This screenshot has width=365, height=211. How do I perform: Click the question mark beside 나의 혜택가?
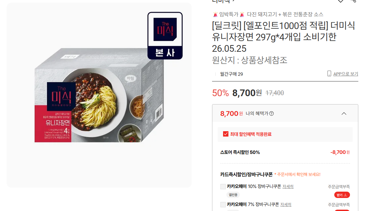coord(271,114)
